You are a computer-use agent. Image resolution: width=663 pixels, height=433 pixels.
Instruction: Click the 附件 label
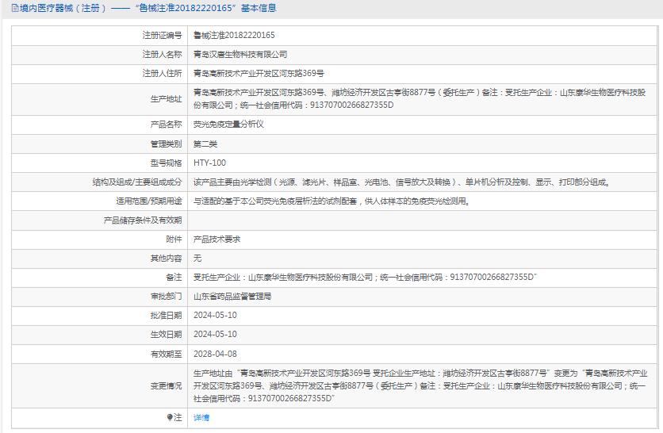174,239
